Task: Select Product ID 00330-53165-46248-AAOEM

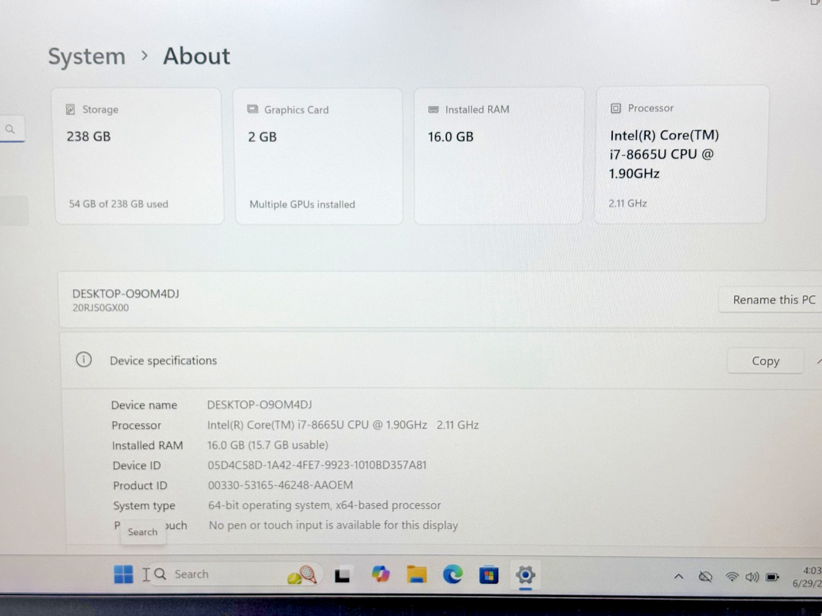Action: click(281, 485)
